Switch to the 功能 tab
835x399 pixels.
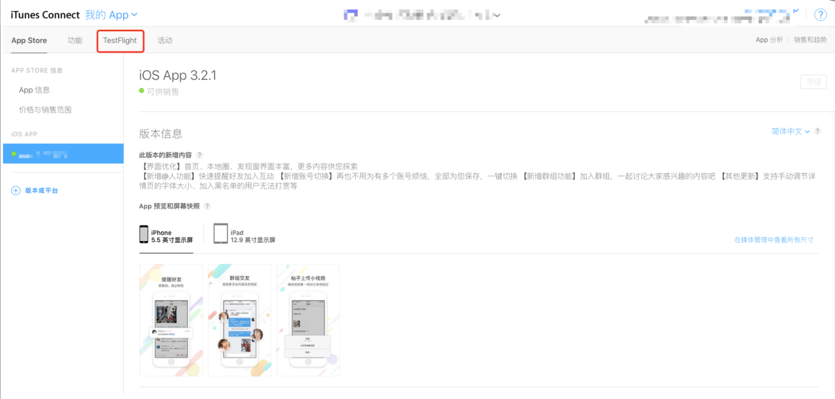[75, 40]
